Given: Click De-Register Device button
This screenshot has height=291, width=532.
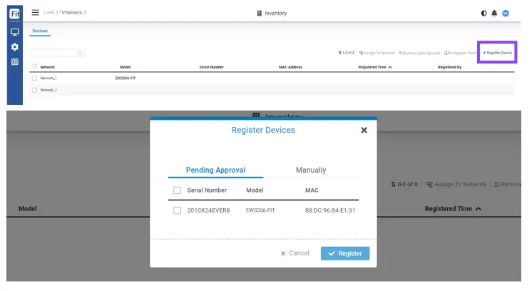Looking at the screenshot, I should pyautogui.click(x=460, y=53).
